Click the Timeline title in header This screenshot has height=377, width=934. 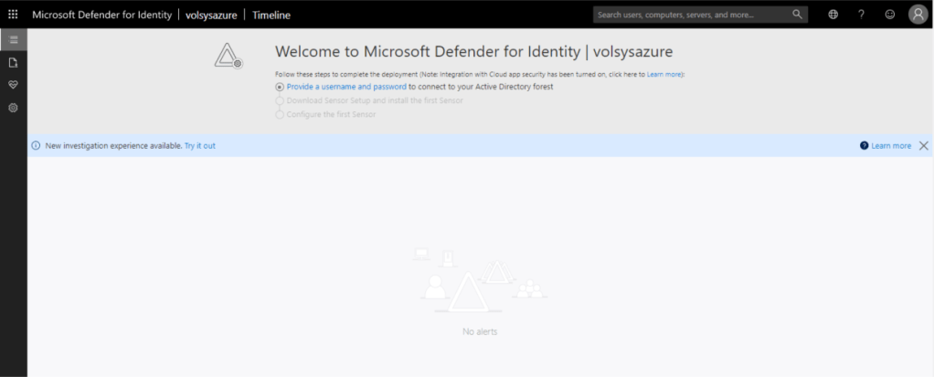[272, 15]
